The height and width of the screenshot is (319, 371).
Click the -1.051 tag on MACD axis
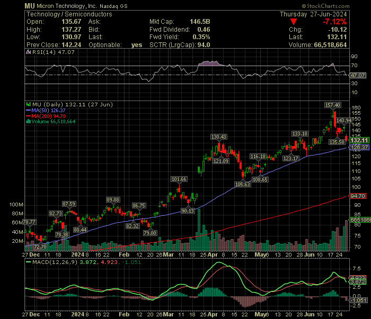pyautogui.click(x=359, y=300)
